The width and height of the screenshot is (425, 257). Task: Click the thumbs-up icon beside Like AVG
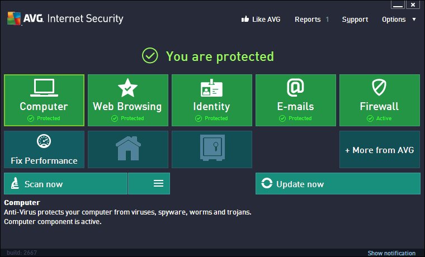(x=245, y=19)
